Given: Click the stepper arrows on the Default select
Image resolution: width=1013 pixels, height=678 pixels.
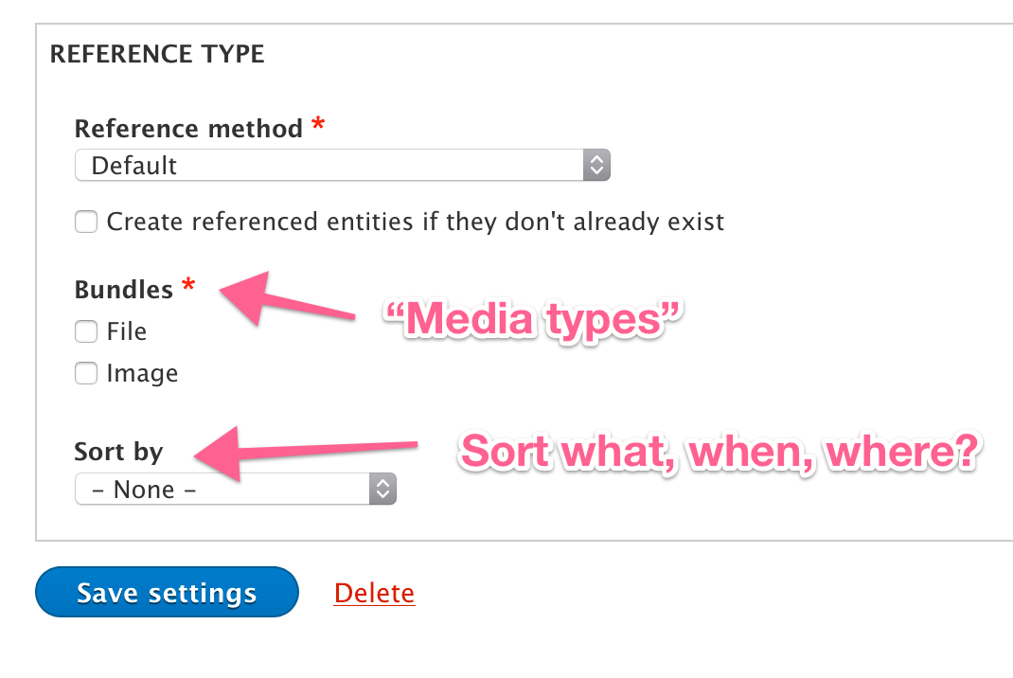Looking at the screenshot, I should tap(597, 166).
